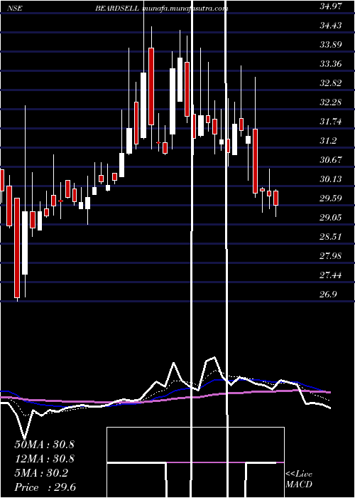
Task: Click the 32.28 price axis label
Action: (331, 102)
